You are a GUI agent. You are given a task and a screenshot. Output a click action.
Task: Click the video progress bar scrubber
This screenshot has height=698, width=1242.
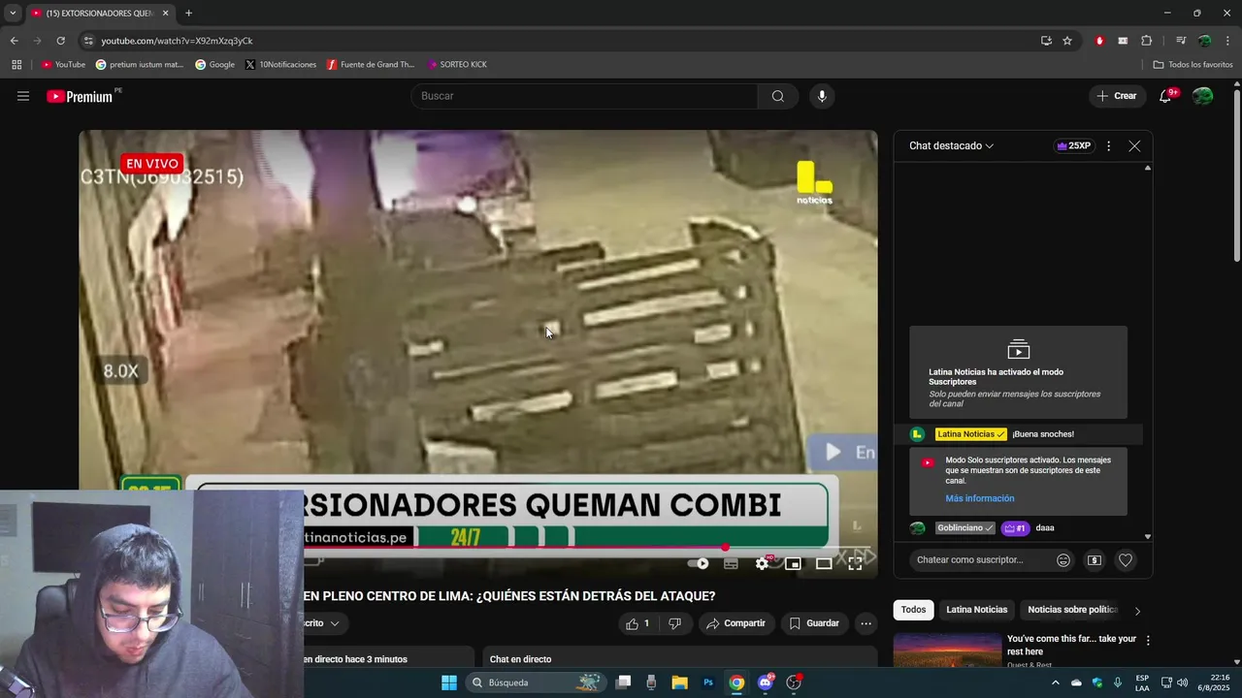[x=725, y=547]
